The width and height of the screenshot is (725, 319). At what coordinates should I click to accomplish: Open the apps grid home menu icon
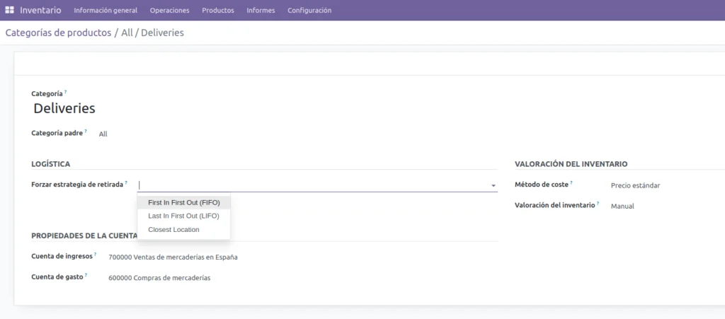tap(9, 11)
